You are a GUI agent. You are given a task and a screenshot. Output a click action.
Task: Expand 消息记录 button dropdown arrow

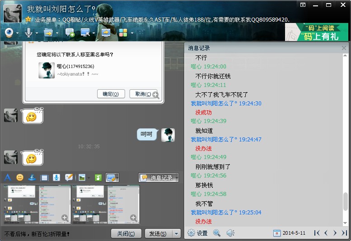pyautogui.click(x=177, y=178)
